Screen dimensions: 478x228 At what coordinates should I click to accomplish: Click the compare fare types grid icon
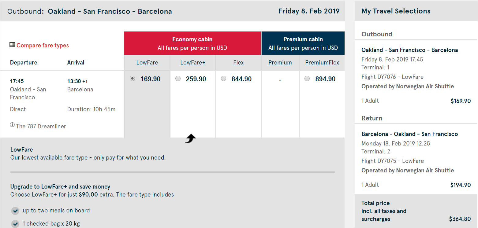[12, 45]
